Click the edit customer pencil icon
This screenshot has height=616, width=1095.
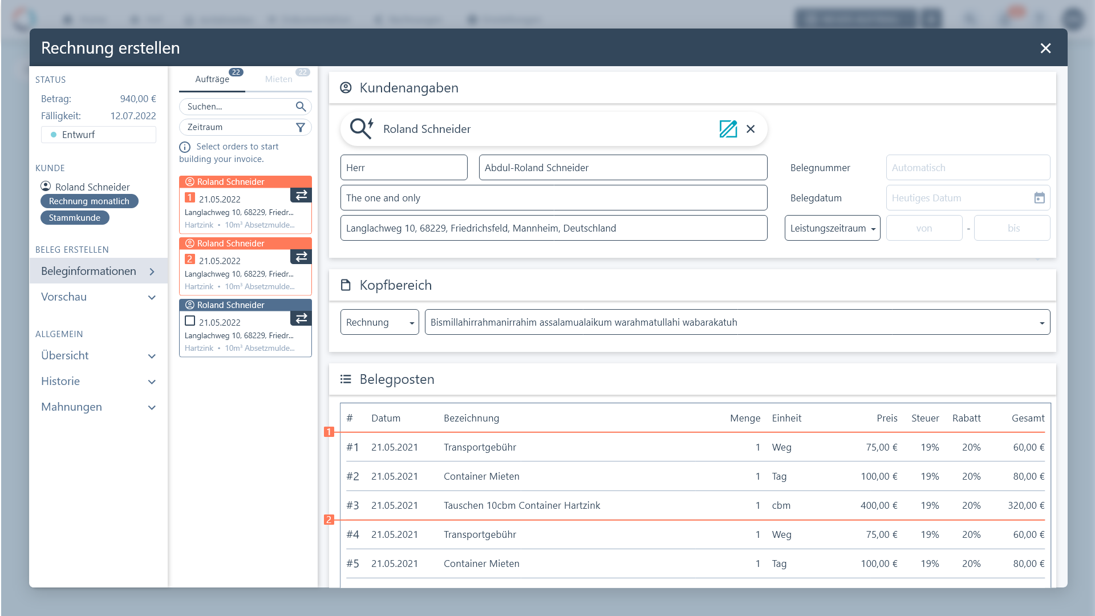[x=728, y=129]
